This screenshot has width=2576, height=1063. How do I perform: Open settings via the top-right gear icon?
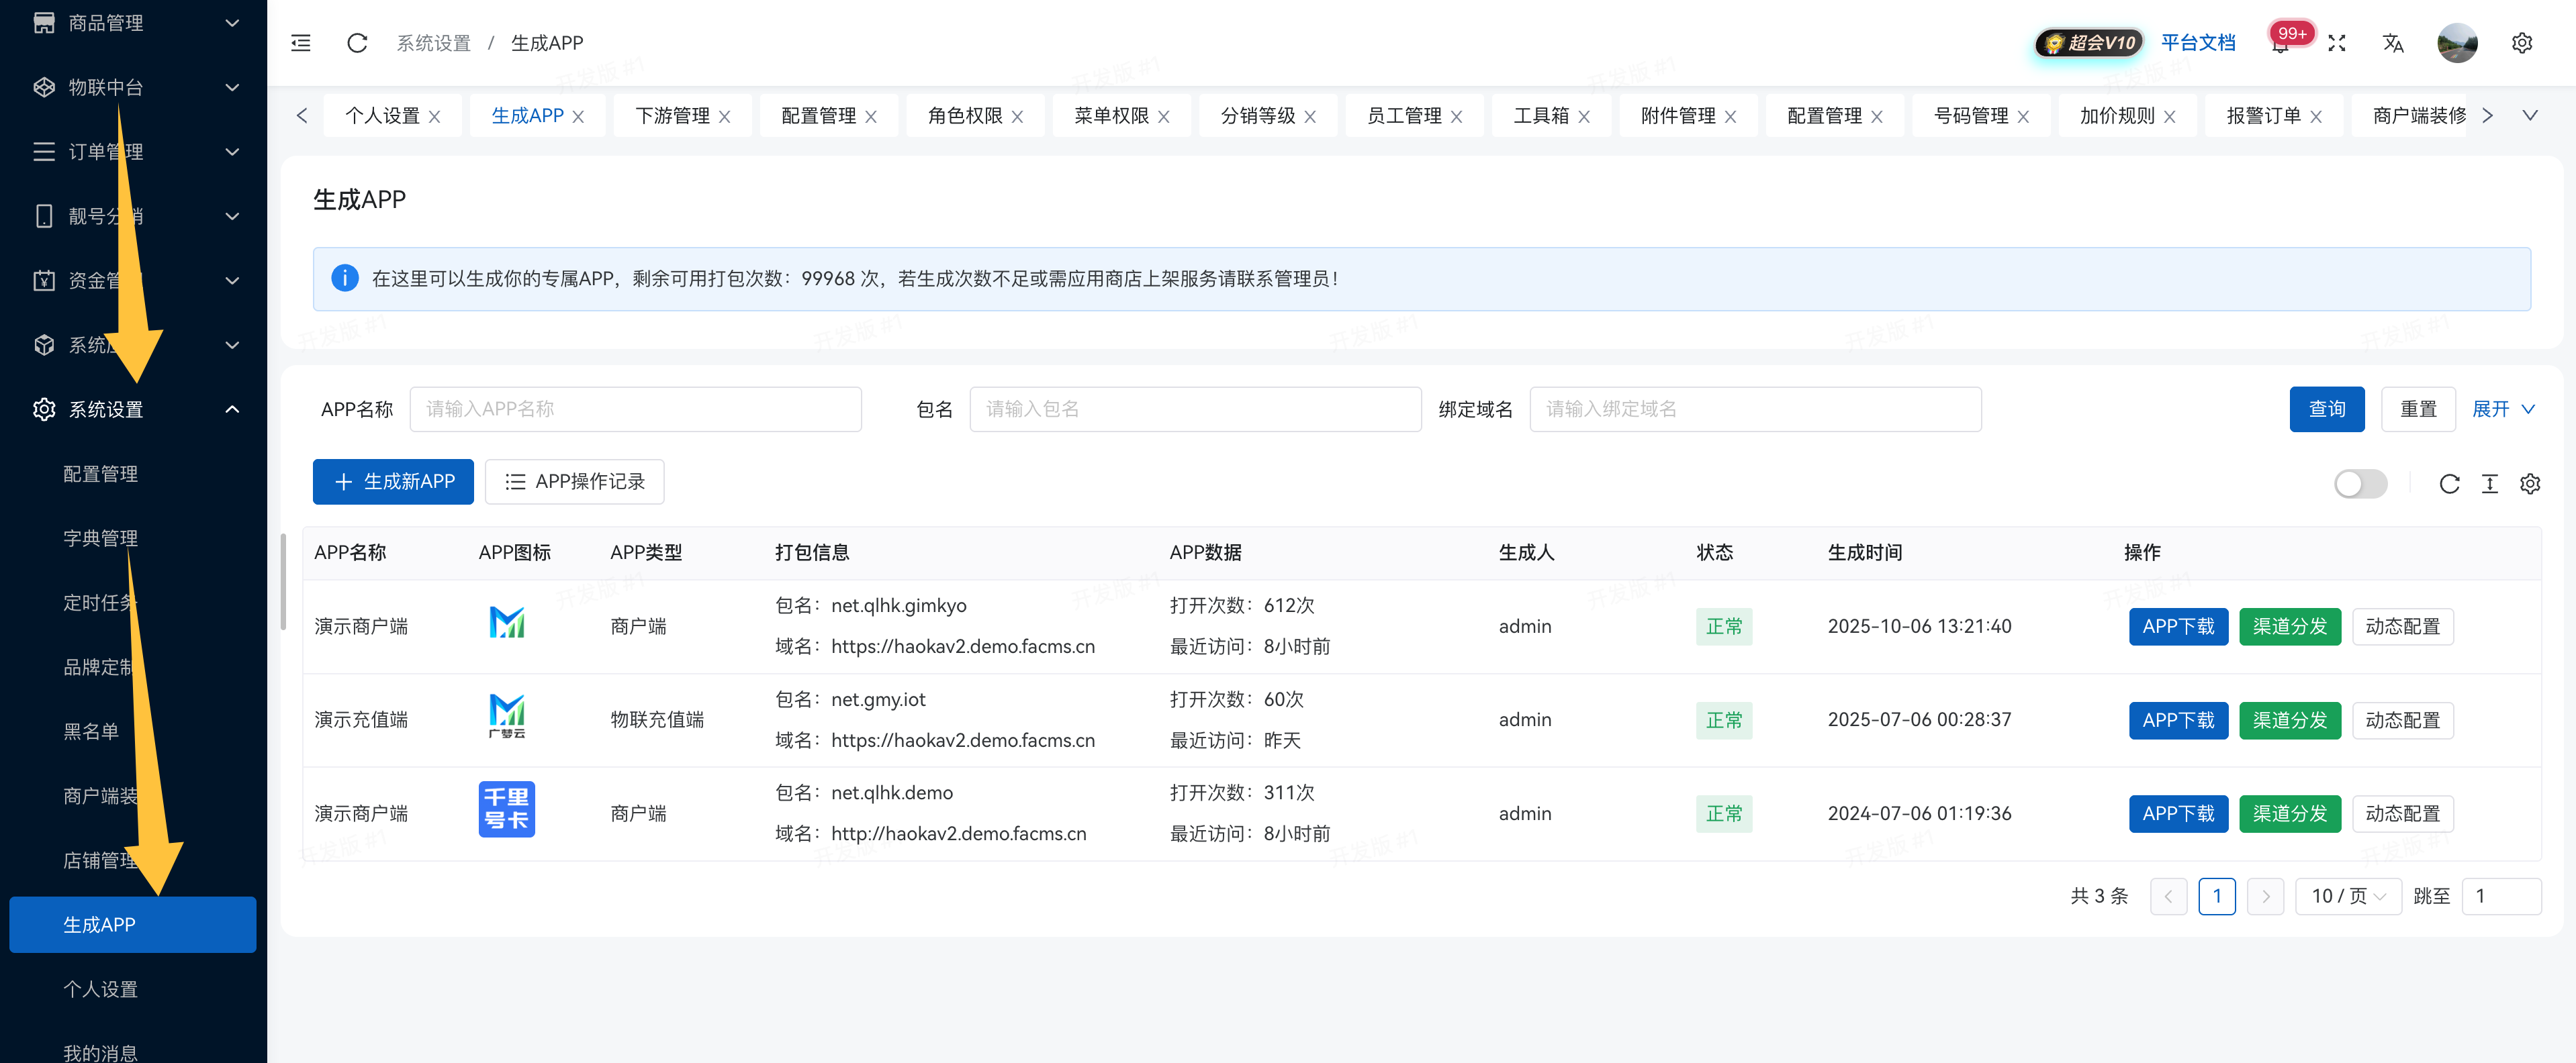pyautogui.click(x=2522, y=43)
